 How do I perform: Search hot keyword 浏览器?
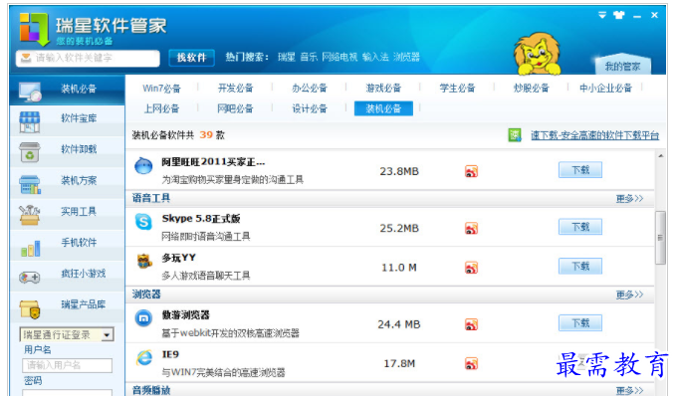(406, 57)
